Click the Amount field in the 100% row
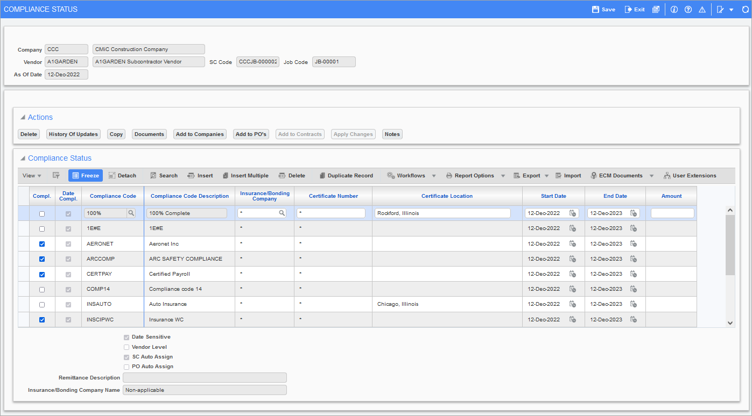Image resolution: width=752 pixels, height=416 pixels. pyautogui.click(x=672, y=213)
